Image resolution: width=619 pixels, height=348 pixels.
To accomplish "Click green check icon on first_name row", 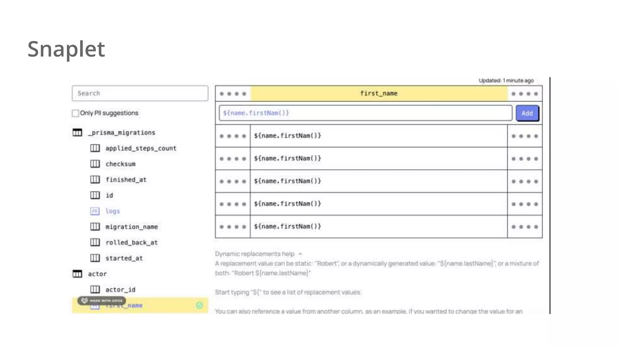I will pyautogui.click(x=199, y=305).
